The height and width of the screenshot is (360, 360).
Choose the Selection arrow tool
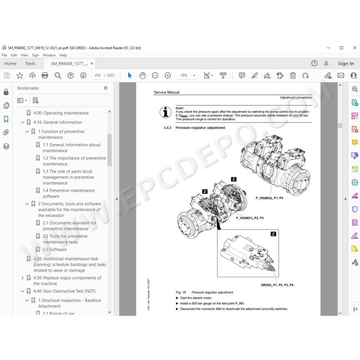click(130, 76)
